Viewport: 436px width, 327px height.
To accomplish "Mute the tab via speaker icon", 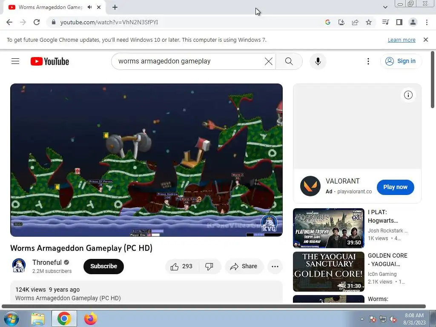I will tap(89, 7).
